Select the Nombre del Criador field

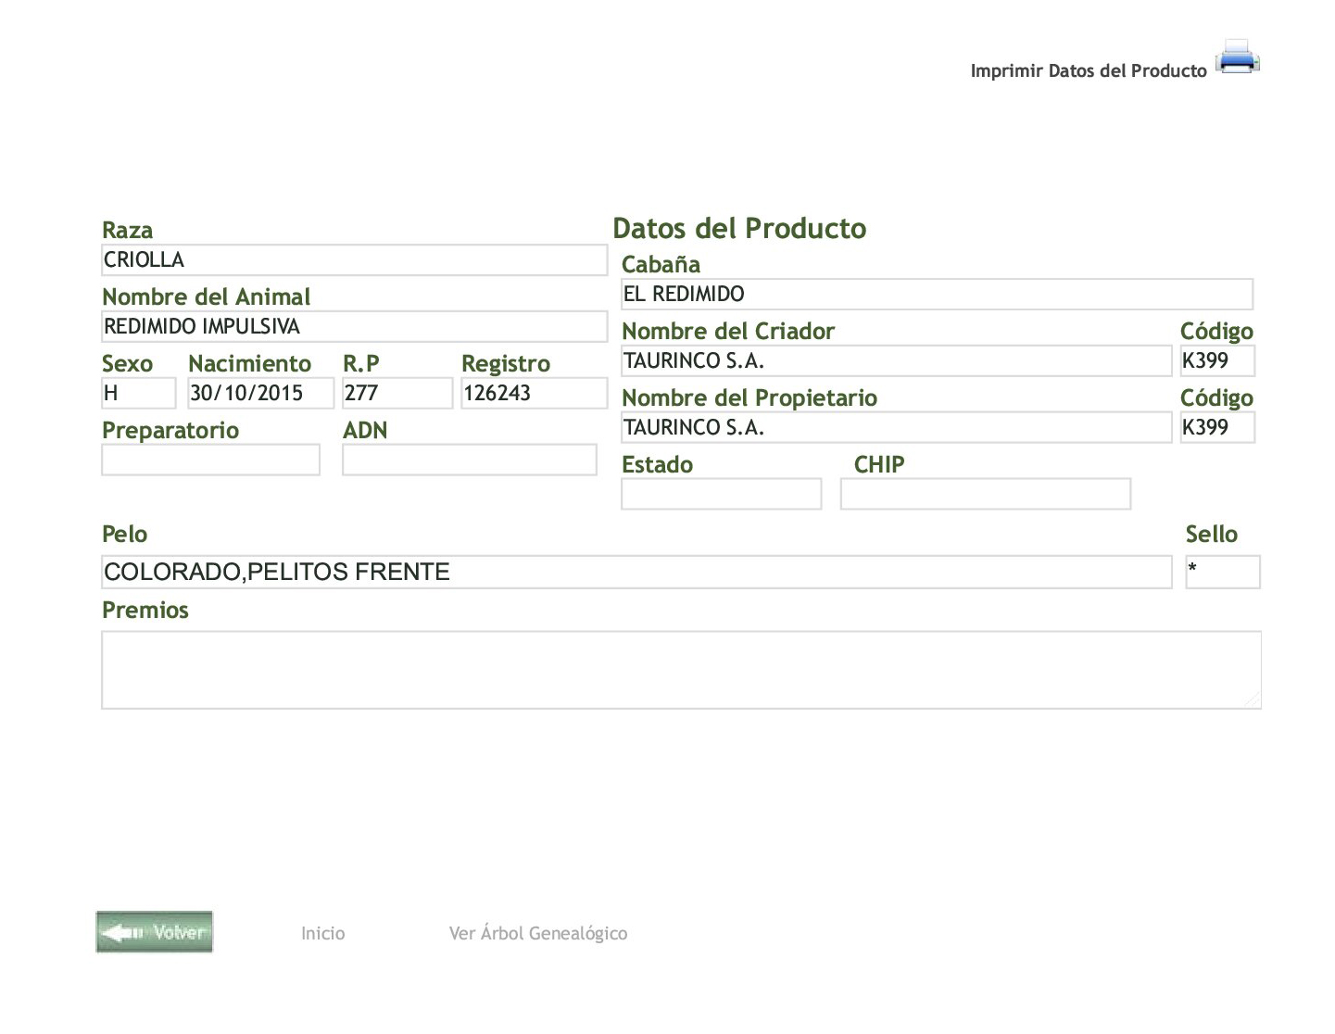tap(896, 361)
